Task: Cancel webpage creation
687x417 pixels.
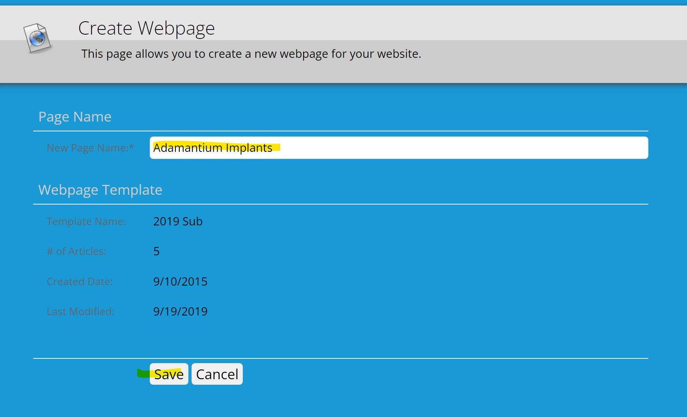Action: pyautogui.click(x=217, y=374)
